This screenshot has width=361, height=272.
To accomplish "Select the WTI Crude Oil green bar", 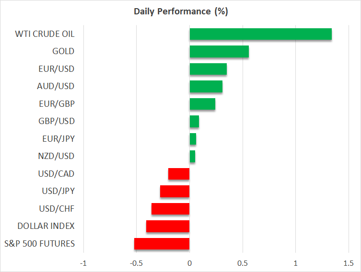I will pos(260,34).
